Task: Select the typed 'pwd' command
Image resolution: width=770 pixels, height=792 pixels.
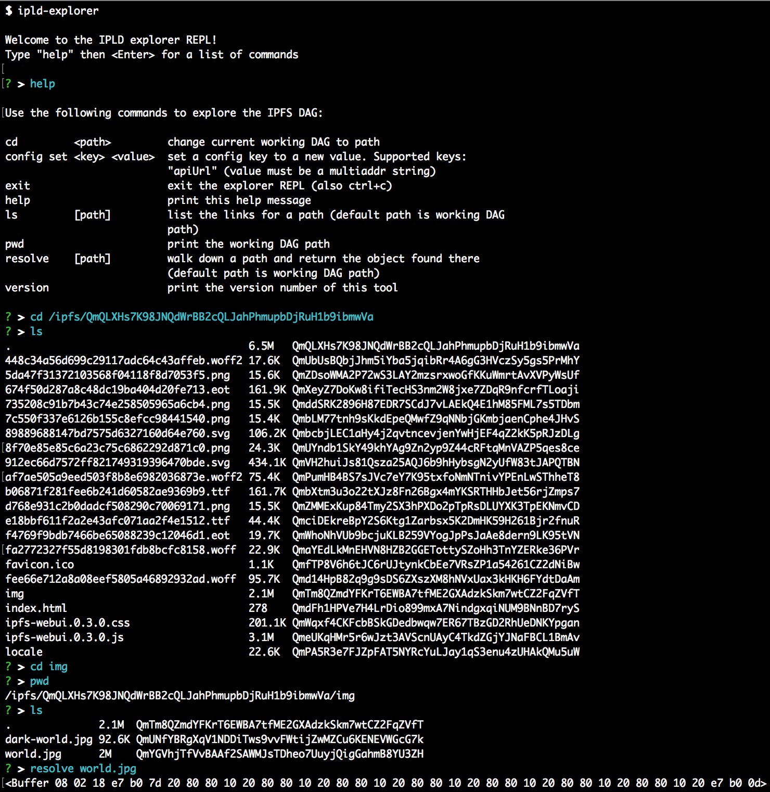Action: point(40,681)
